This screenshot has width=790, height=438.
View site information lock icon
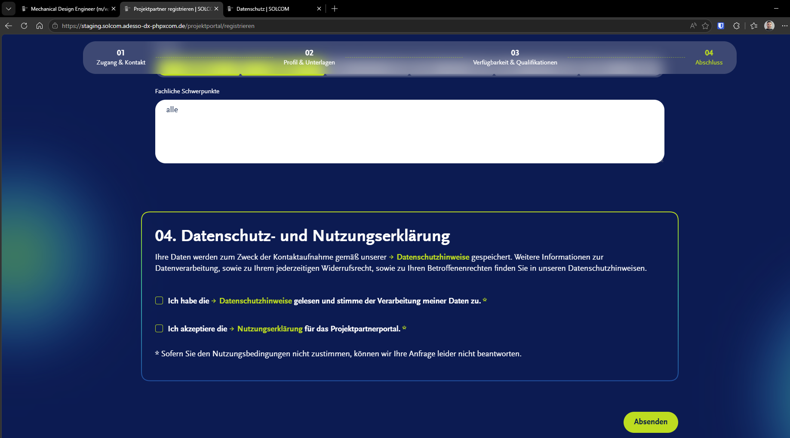click(55, 26)
